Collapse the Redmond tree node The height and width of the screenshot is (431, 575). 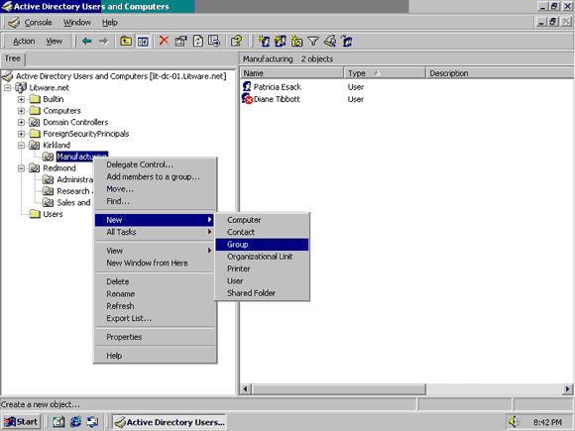tap(21, 168)
